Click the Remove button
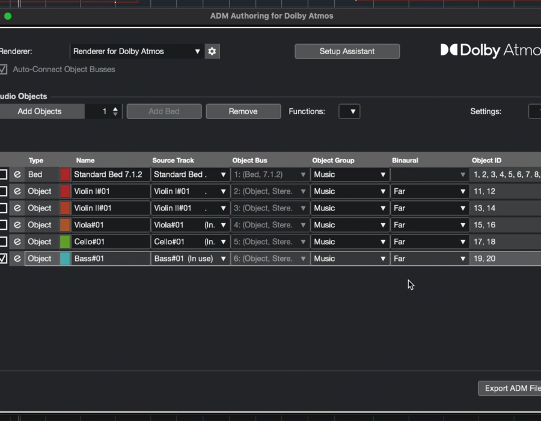Image resolution: width=541 pixels, height=421 pixels. coord(243,111)
